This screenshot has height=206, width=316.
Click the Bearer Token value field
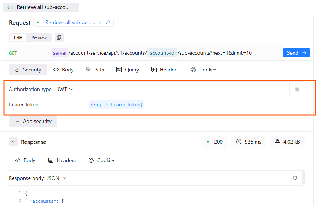[x=194, y=104]
